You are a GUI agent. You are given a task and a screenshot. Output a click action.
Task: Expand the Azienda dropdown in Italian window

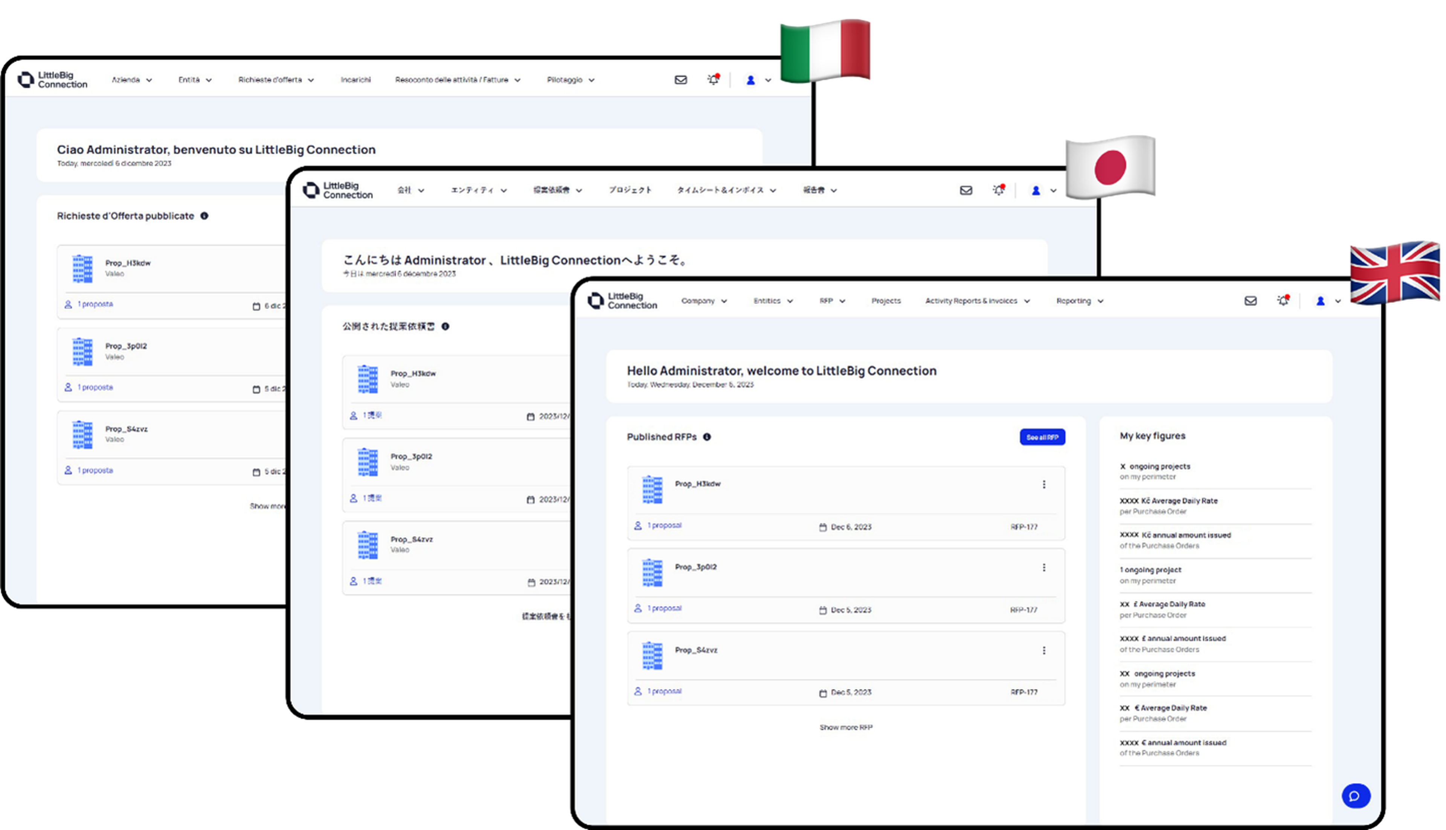coord(132,80)
